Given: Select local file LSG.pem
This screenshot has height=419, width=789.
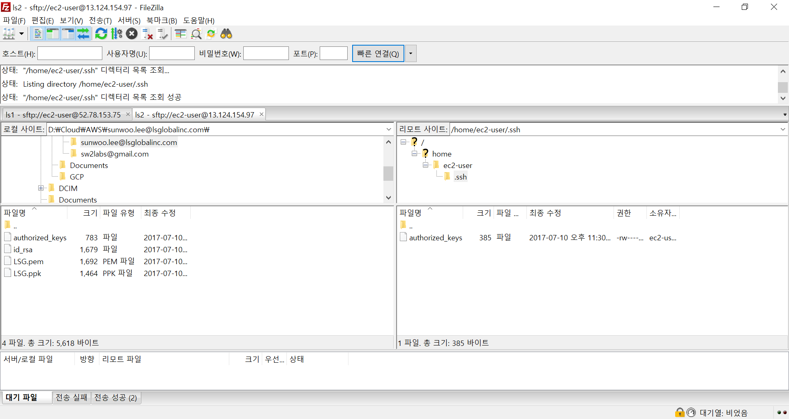Looking at the screenshot, I should [28, 261].
